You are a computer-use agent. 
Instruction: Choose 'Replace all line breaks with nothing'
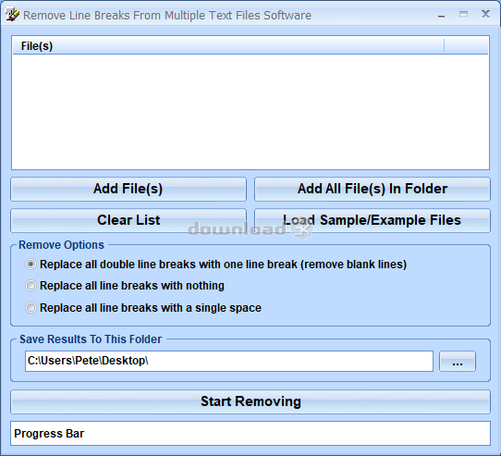click(x=31, y=286)
